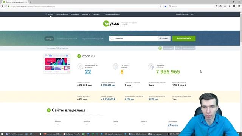This screenshot has width=242, height=136.
Task: Go back using the browser back arrow
Action: coord(3,6)
